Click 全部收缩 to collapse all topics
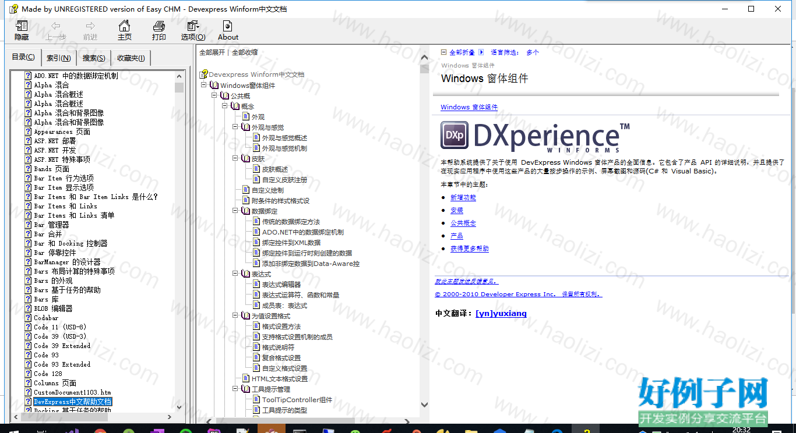 [x=245, y=52]
